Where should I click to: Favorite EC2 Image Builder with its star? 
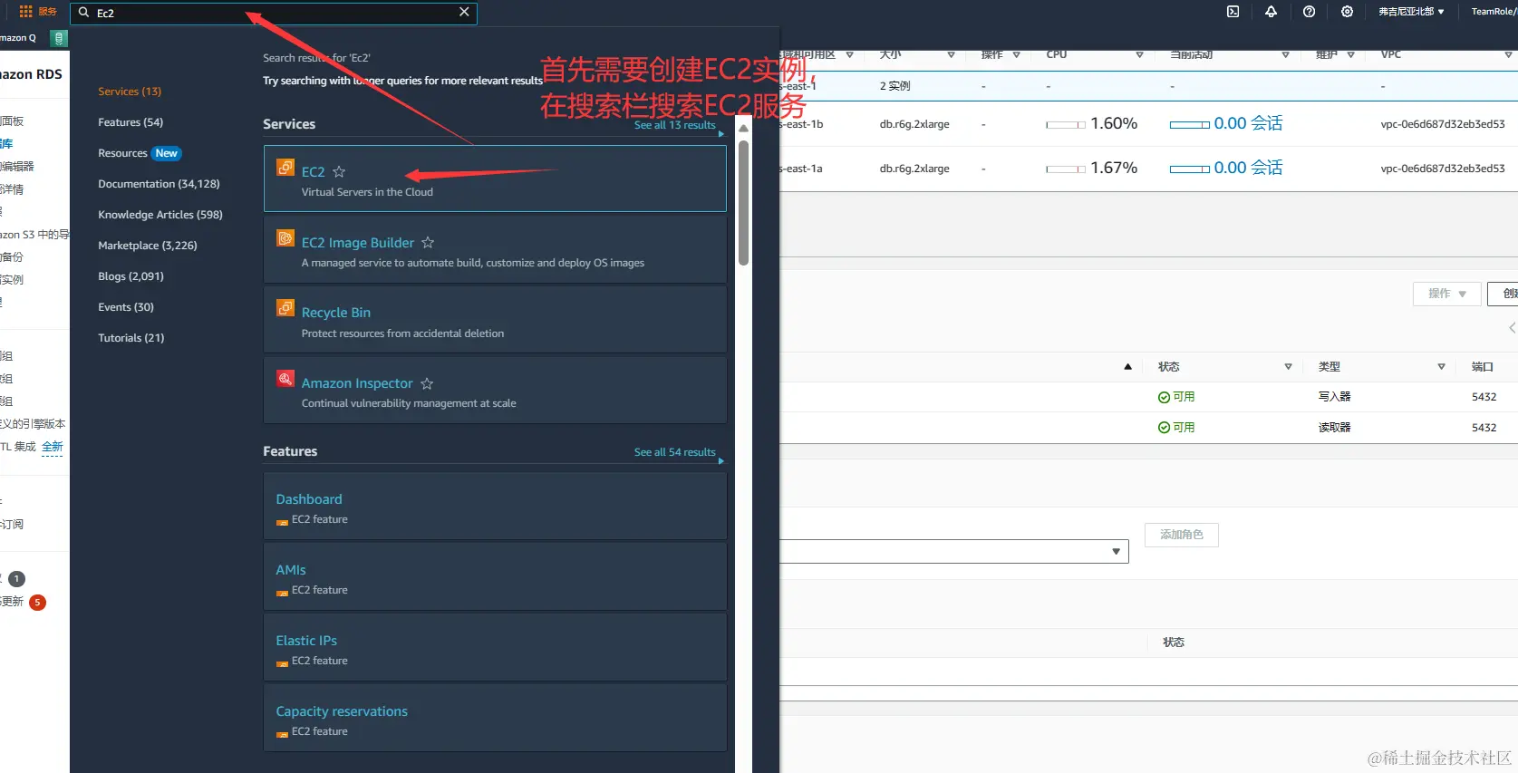(x=428, y=242)
